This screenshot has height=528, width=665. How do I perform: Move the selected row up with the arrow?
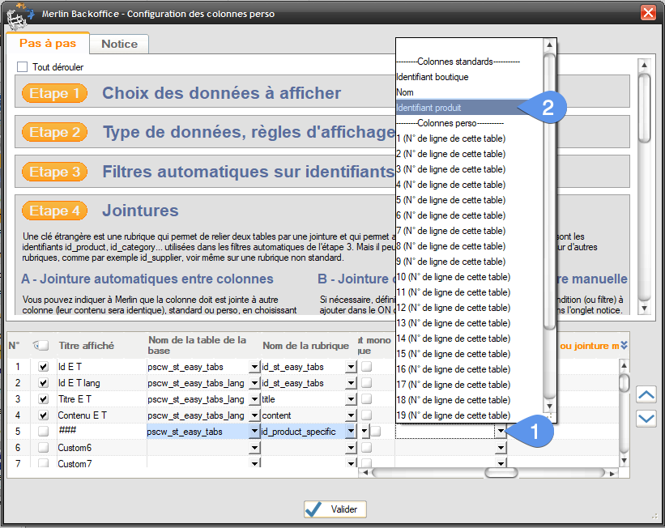pos(646,394)
